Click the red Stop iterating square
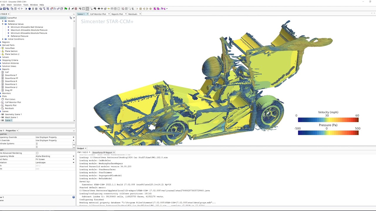 pos(76,8)
